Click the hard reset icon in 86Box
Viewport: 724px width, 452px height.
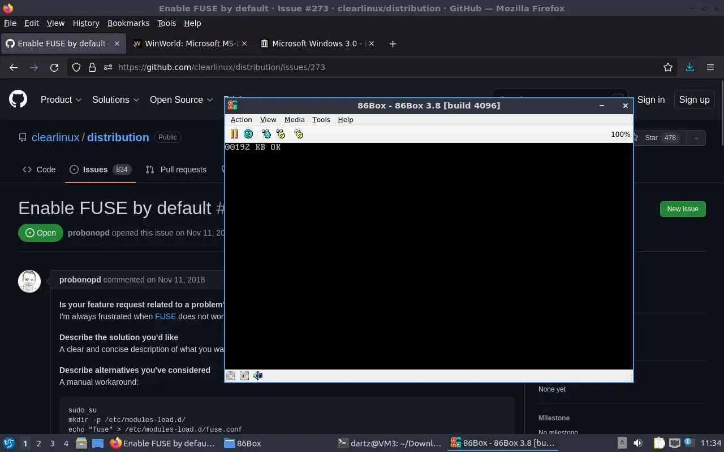[248, 134]
